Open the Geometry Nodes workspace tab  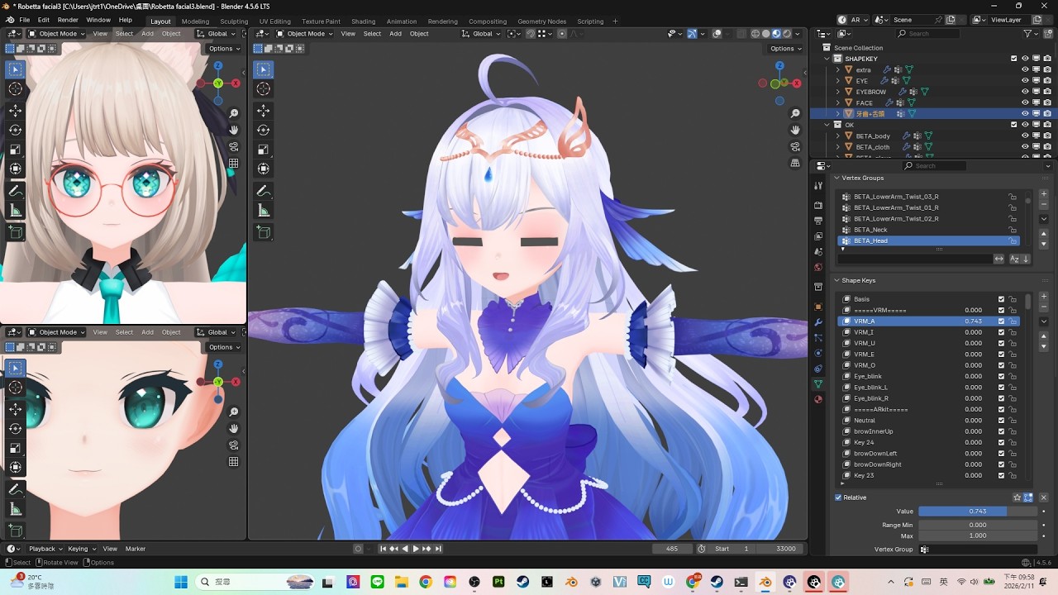(542, 21)
